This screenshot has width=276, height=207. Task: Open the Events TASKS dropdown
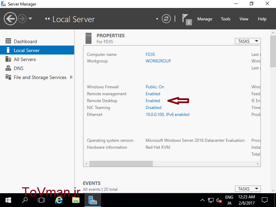click(248, 189)
